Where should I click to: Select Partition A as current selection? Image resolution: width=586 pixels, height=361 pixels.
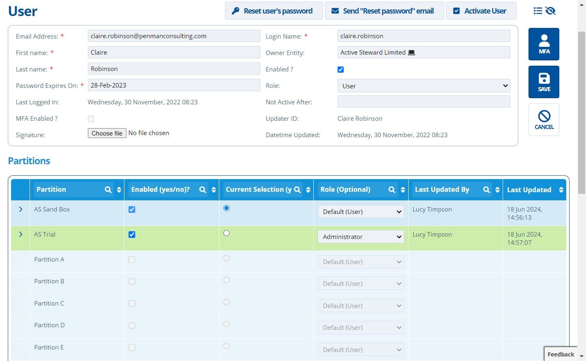click(x=226, y=258)
